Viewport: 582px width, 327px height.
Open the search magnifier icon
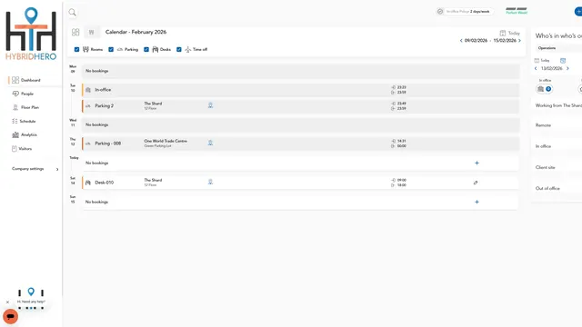tap(73, 12)
